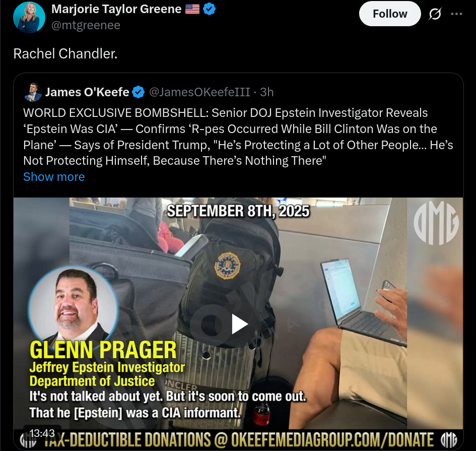Open the Marjorie Taylor Greene display name
The width and height of the screenshot is (476, 451).
pos(116,9)
